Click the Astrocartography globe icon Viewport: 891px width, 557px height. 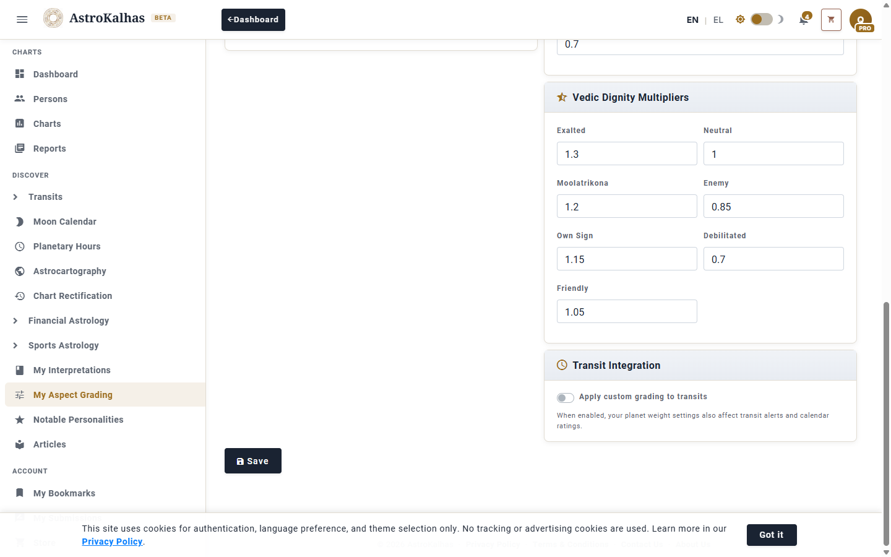point(20,271)
